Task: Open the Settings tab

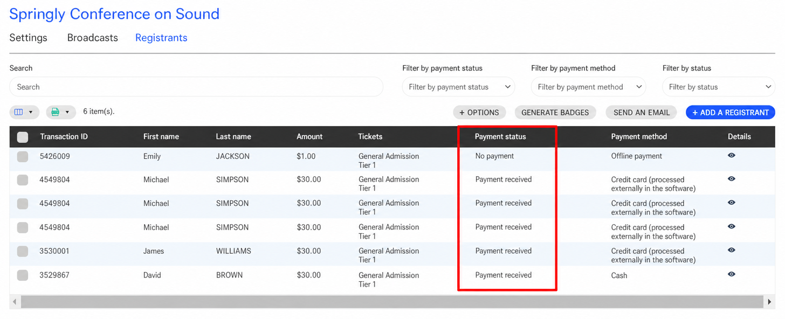Action: click(29, 38)
